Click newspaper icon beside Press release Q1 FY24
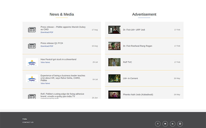Image resolution: width=206 pixels, height=128 pixels. click(x=32, y=46)
